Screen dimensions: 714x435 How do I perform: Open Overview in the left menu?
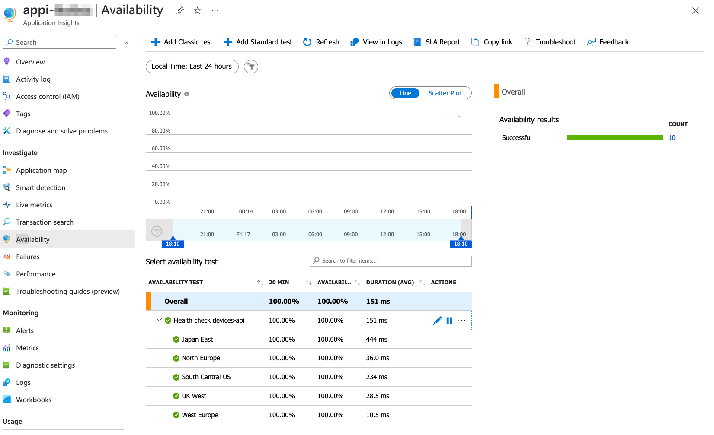click(x=30, y=62)
